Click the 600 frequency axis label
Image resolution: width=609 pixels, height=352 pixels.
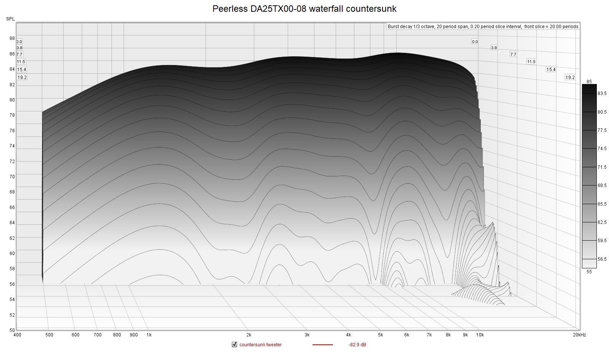tap(75, 335)
